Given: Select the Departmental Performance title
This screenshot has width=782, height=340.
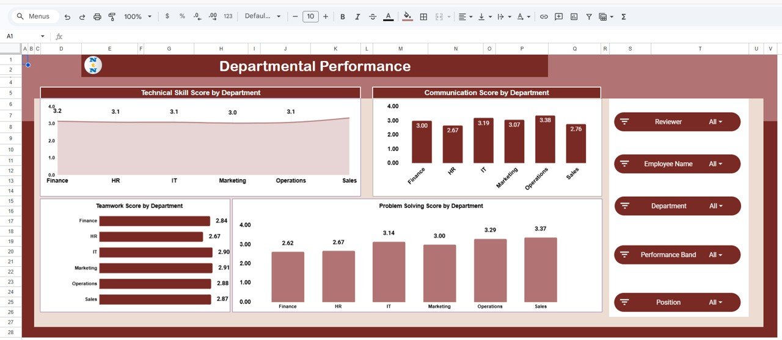Looking at the screenshot, I should 315,66.
